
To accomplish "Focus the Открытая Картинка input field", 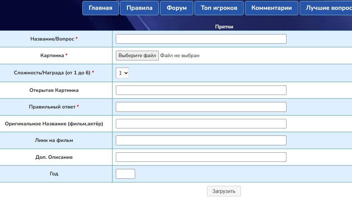I will 201,90.
